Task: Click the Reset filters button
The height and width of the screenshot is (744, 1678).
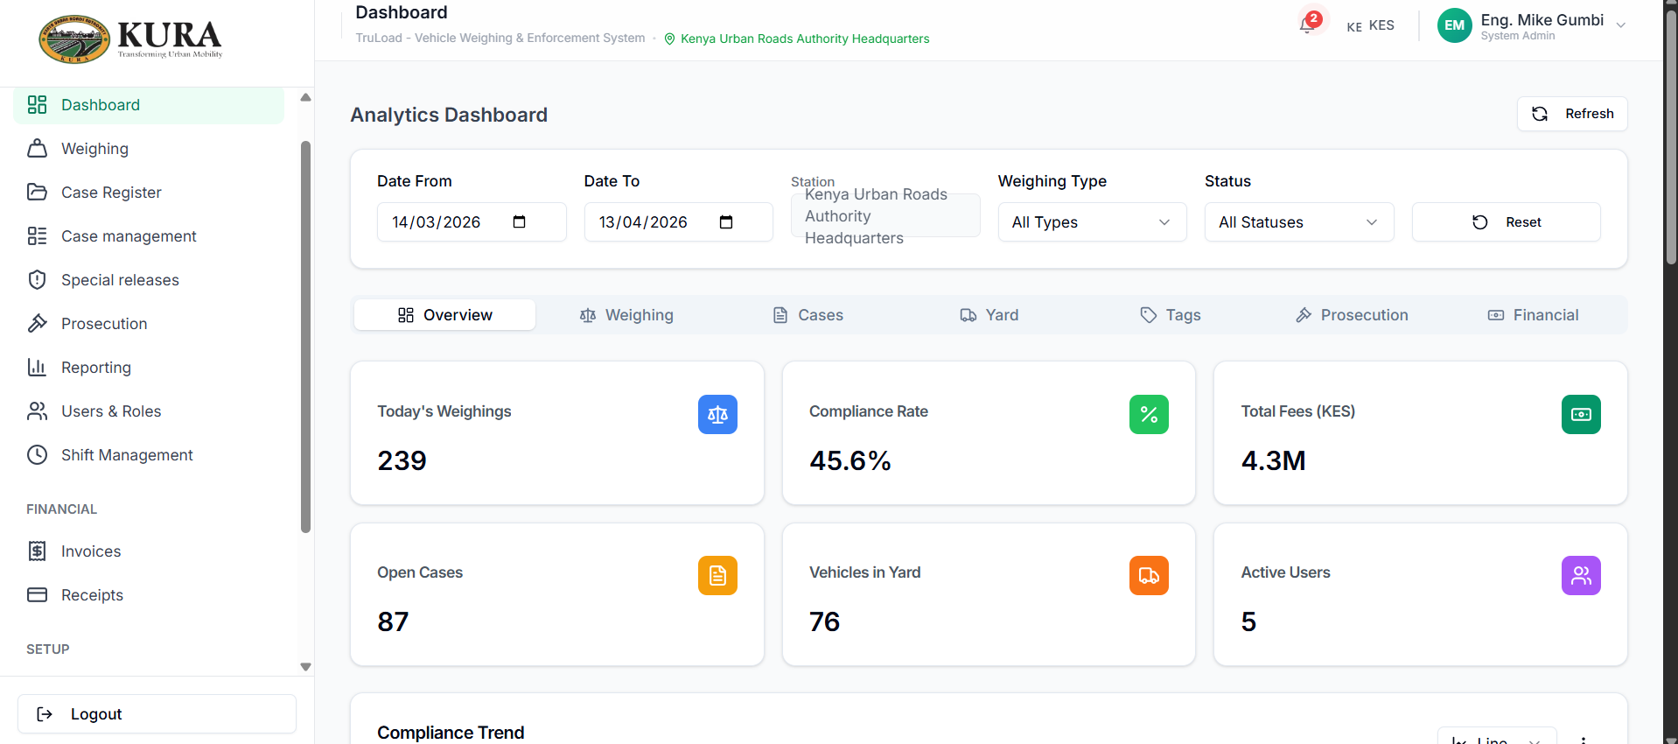Action: [1506, 222]
